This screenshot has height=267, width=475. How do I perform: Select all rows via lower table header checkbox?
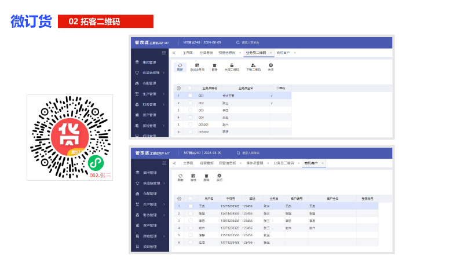pyautogui.click(x=189, y=198)
